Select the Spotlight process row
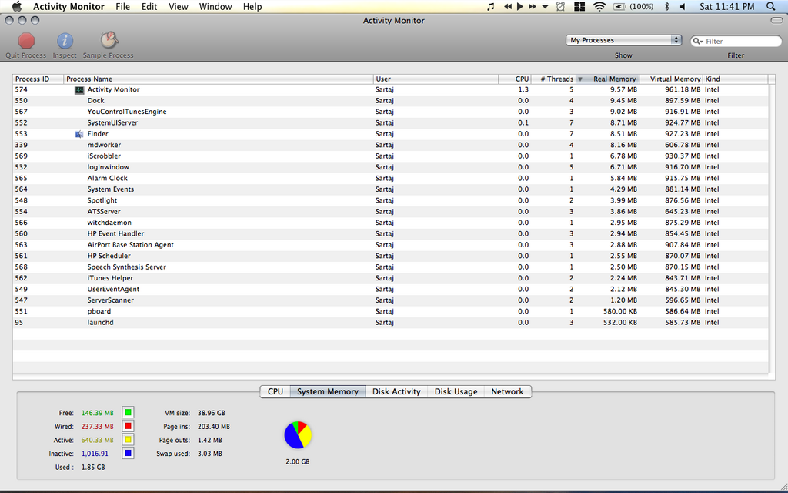Screen dimensions: 788x493 (x=390, y=200)
